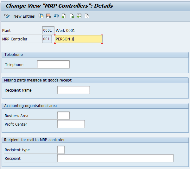Click the Recipient Name label
Image resolution: width=190 pixels, height=169 pixels.
[18, 90]
